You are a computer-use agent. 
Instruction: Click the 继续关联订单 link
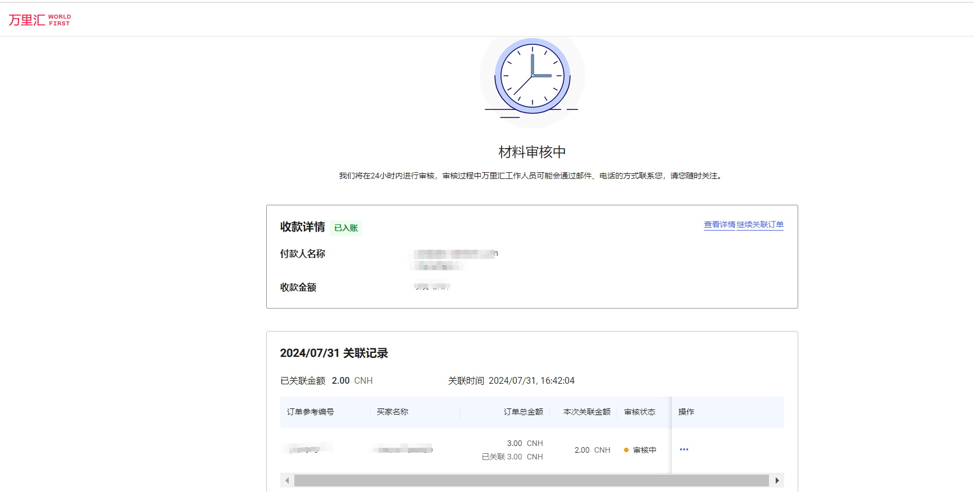tap(760, 224)
